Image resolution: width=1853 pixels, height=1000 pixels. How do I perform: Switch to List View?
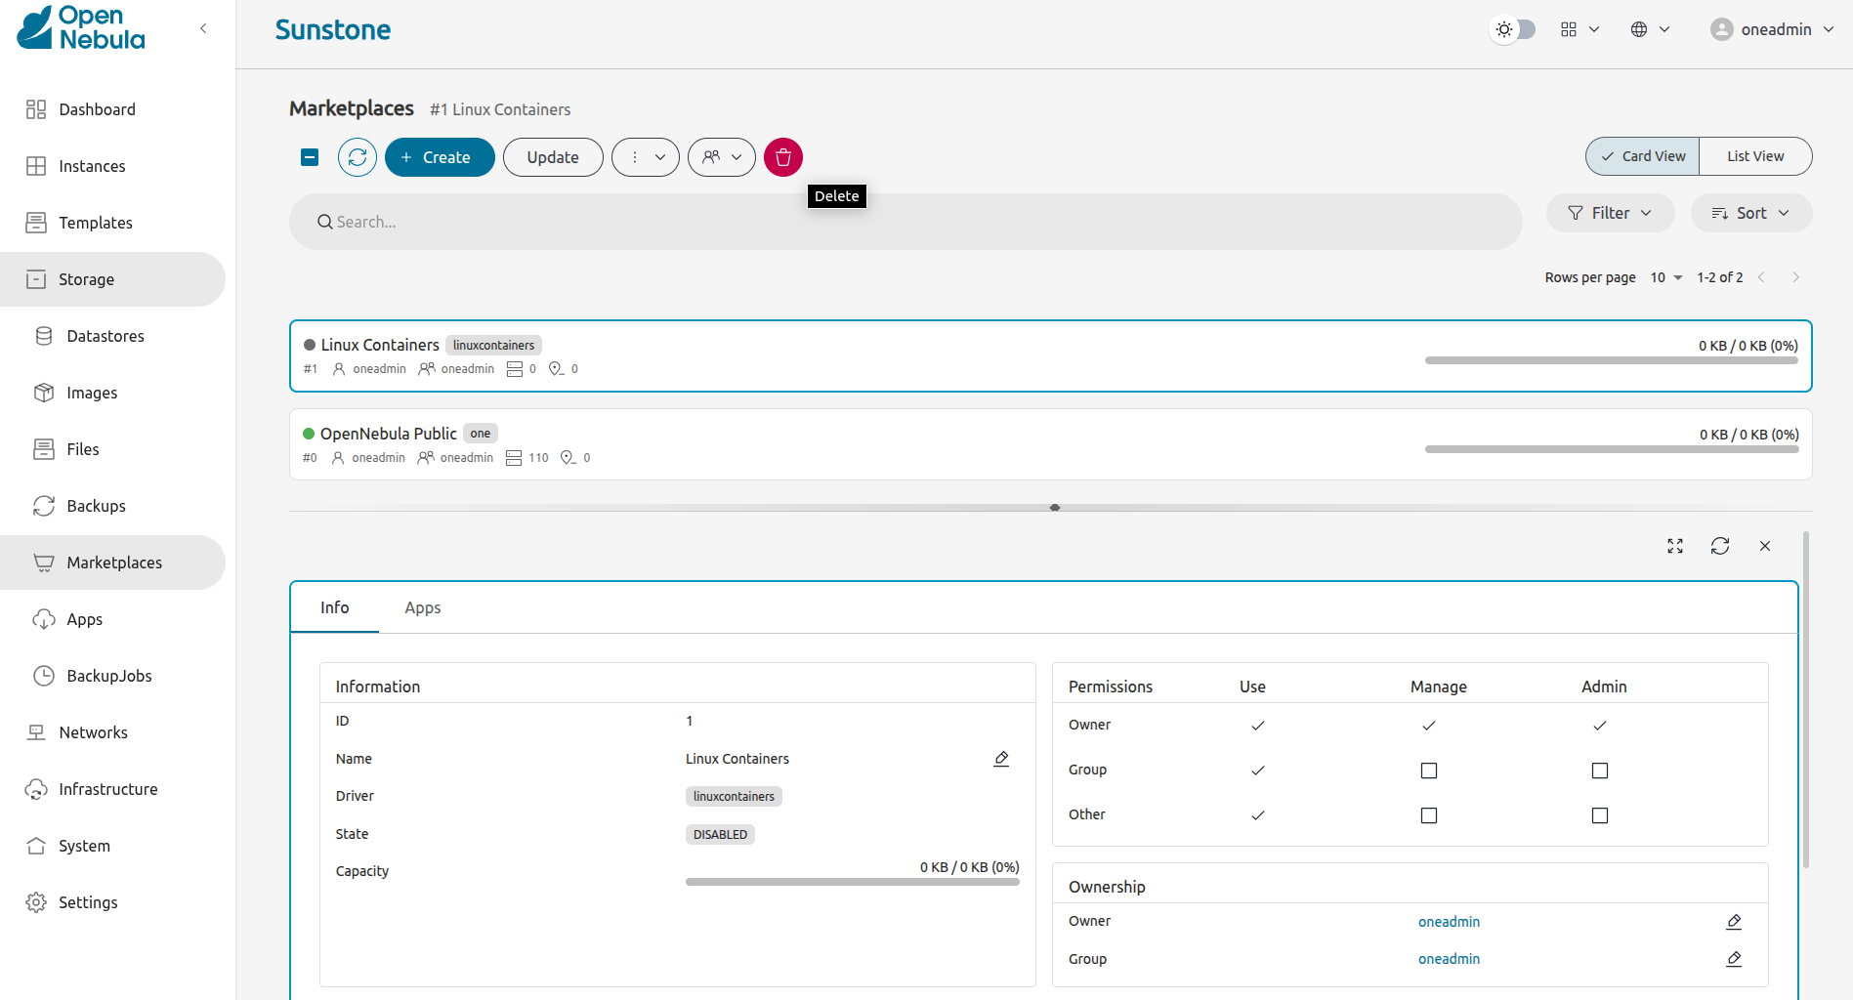[1754, 156]
